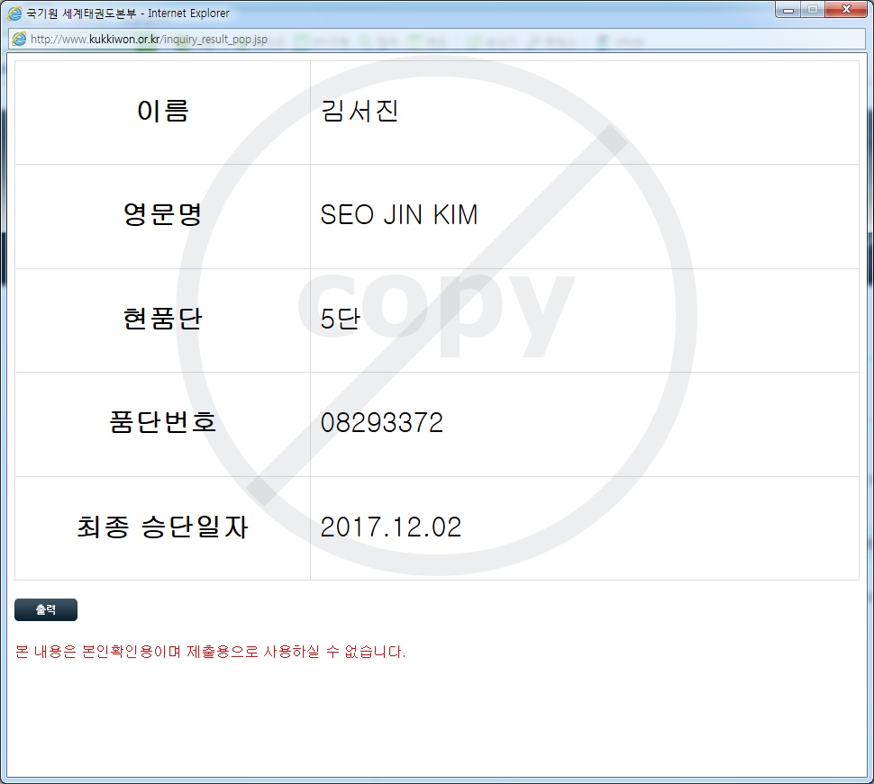The image size is (874, 784).
Task: Close the popup with the red X
Action: [846, 10]
